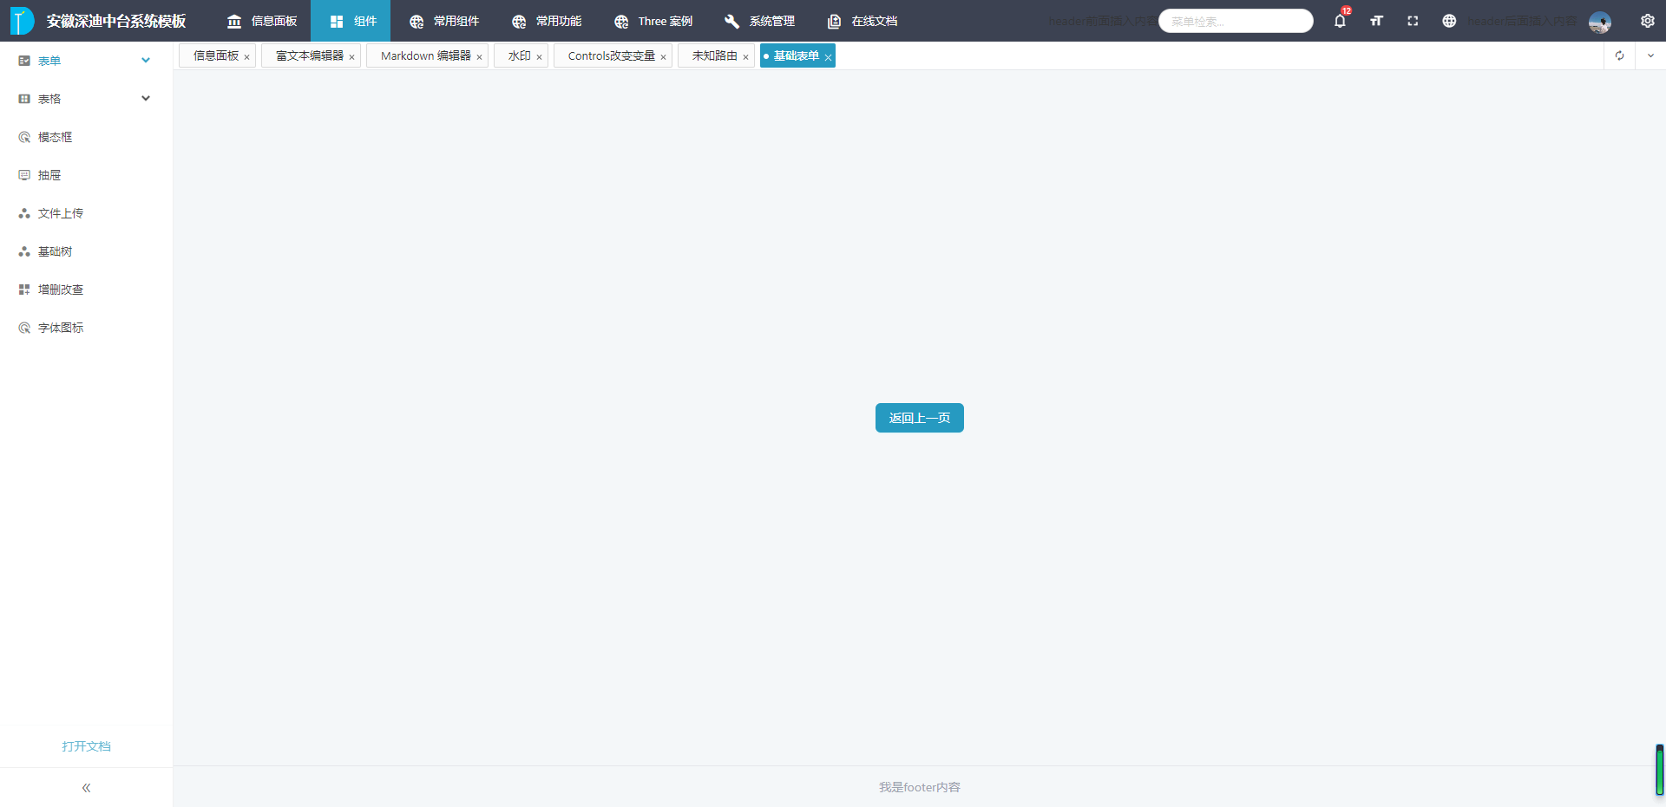Close the 未知路由 tab
1666x807 pixels.
(x=746, y=57)
